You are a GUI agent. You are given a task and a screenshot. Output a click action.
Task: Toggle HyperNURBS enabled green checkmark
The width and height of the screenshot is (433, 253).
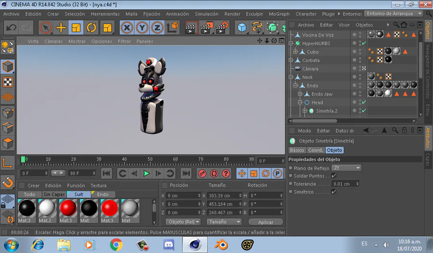click(x=364, y=43)
